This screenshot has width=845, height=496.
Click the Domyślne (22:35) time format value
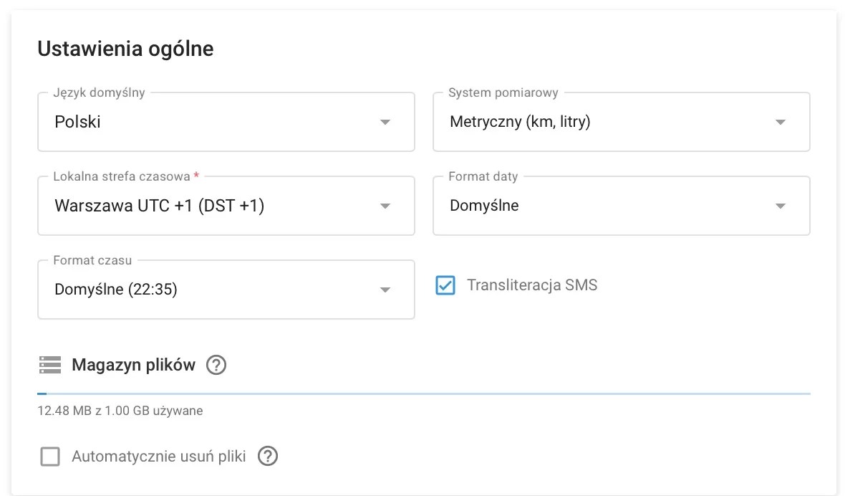click(116, 290)
